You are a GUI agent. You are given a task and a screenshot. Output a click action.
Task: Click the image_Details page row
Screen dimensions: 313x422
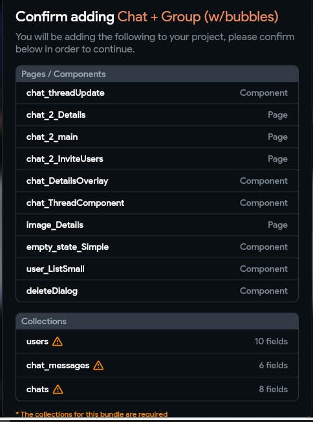point(157,225)
